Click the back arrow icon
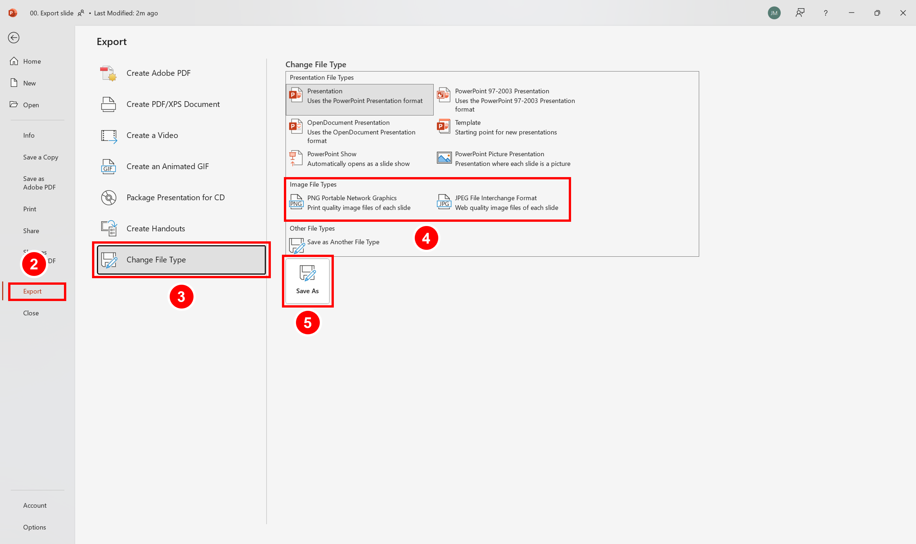Viewport: 916px width, 544px height. pos(14,38)
